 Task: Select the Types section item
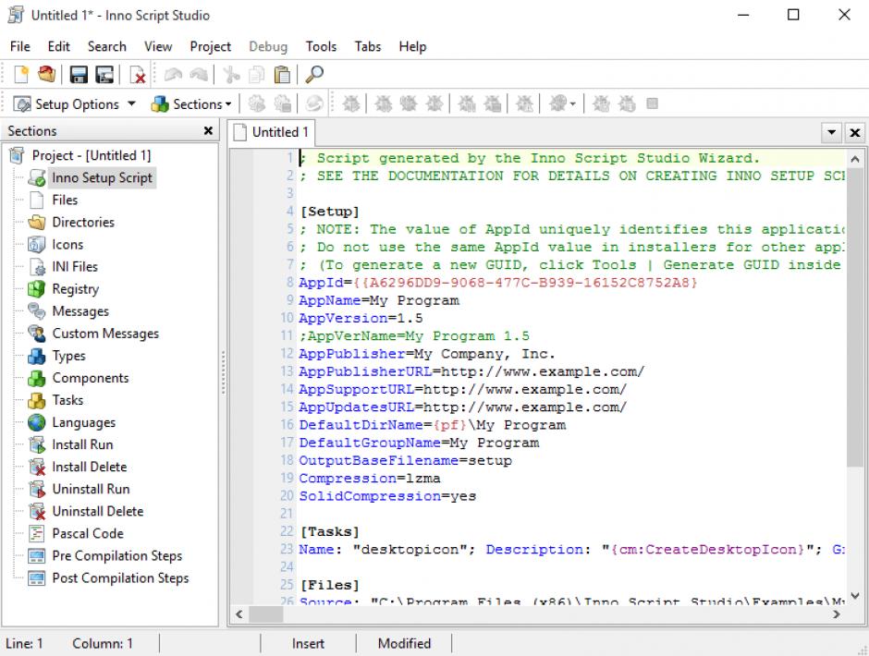pos(68,355)
